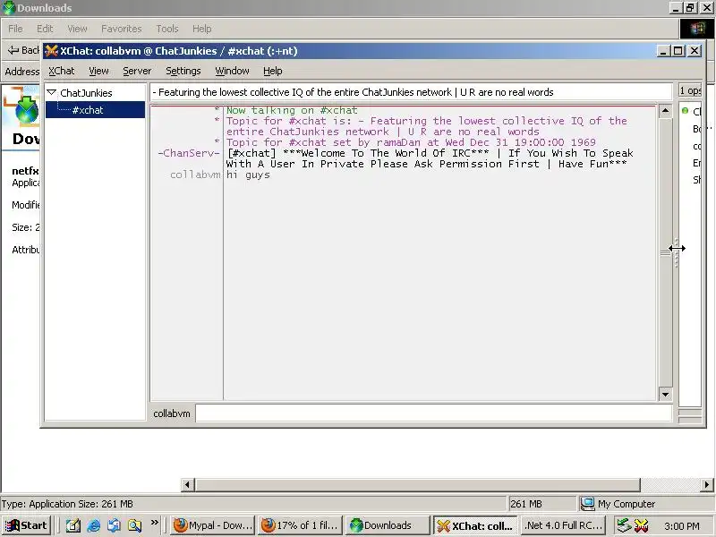Viewport: 716px width, 537px height.
Task: Click the 3:00 PM system clock
Action: 682,526
